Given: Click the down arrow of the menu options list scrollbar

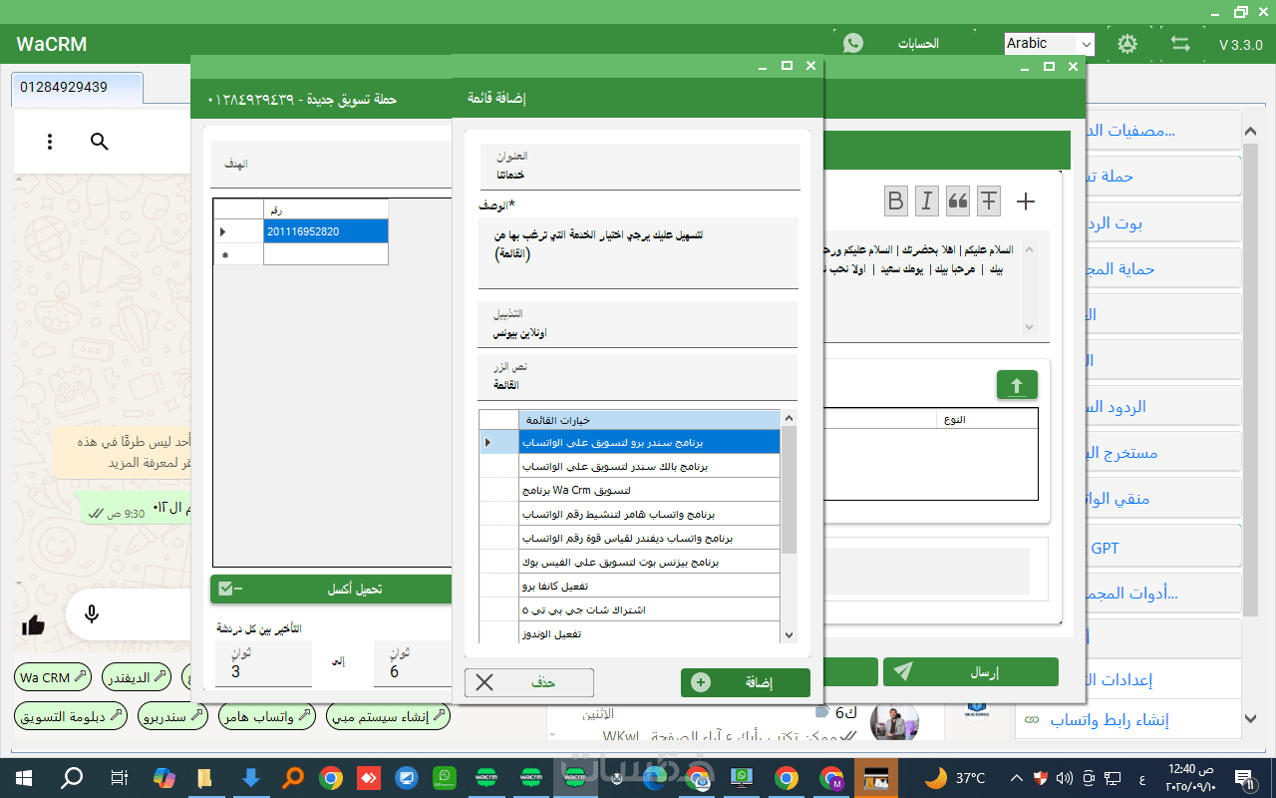Looking at the screenshot, I should tap(789, 635).
